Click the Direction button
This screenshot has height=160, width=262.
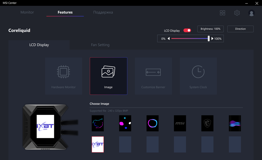click(x=240, y=29)
